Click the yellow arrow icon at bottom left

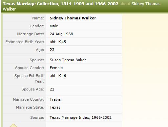pyautogui.click(x=13, y=125)
